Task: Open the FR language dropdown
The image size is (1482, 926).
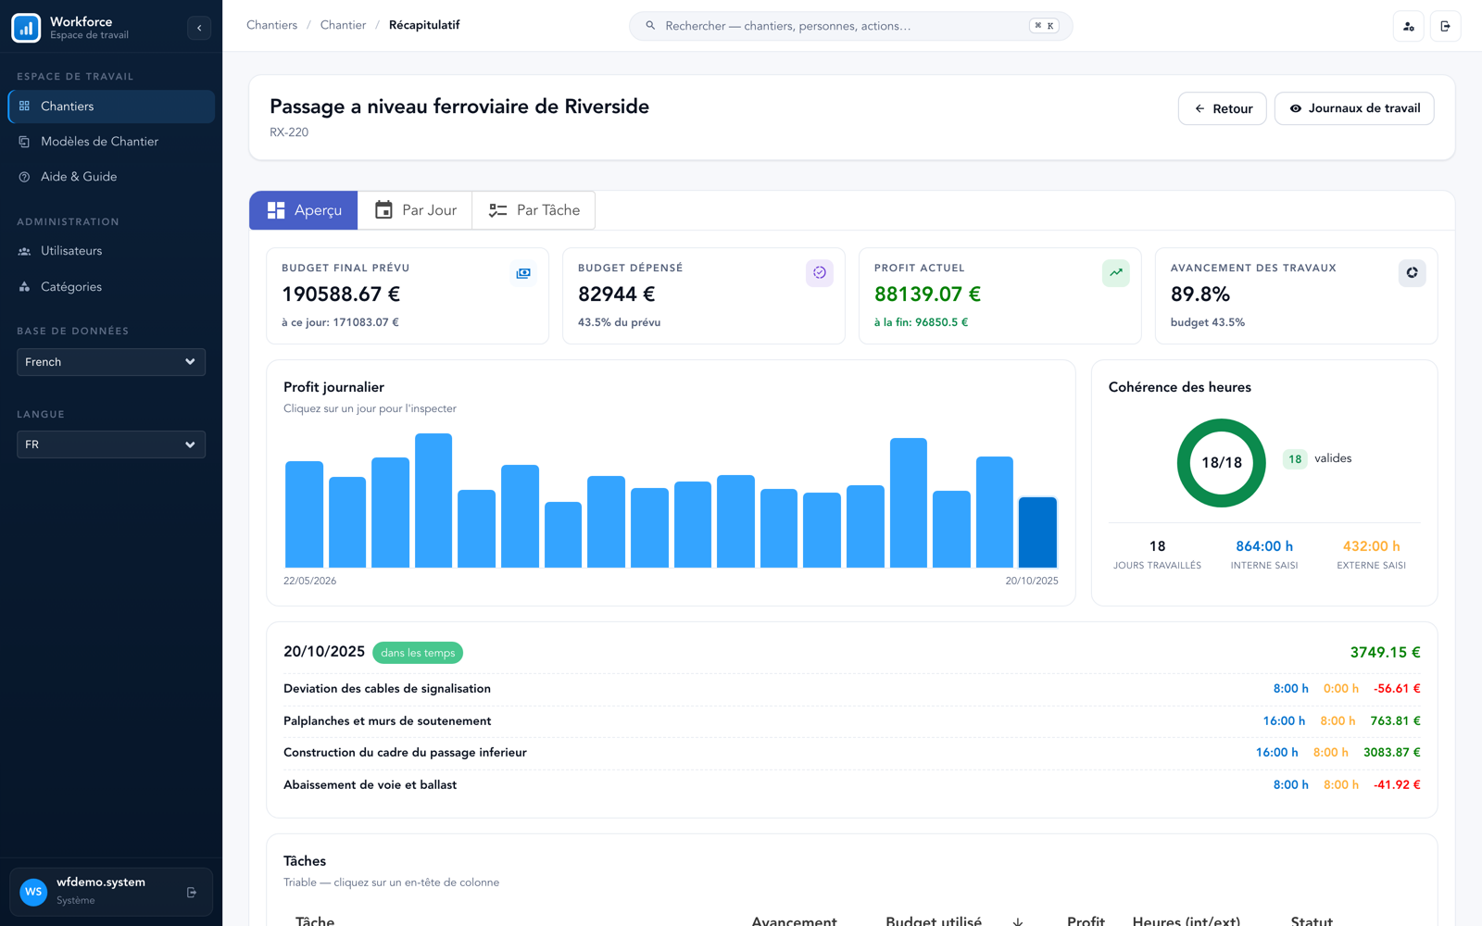Action: point(111,444)
